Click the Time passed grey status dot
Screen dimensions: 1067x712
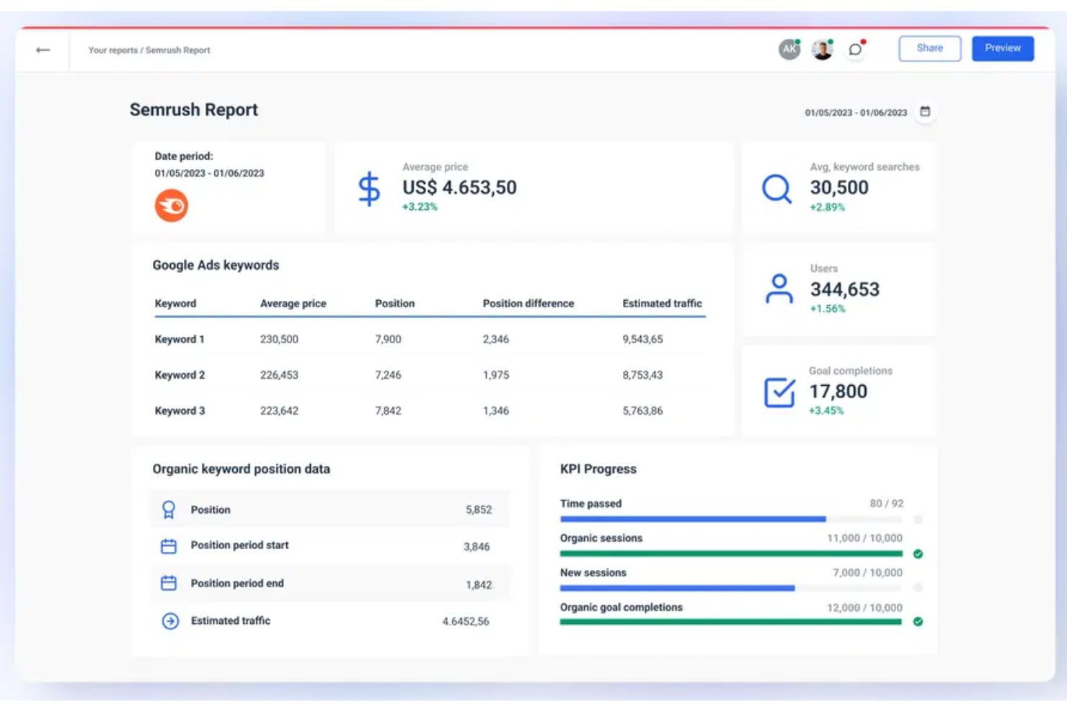(x=918, y=519)
